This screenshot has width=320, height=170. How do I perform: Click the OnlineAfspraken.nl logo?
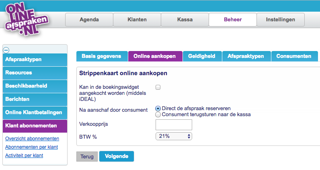click(27, 19)
